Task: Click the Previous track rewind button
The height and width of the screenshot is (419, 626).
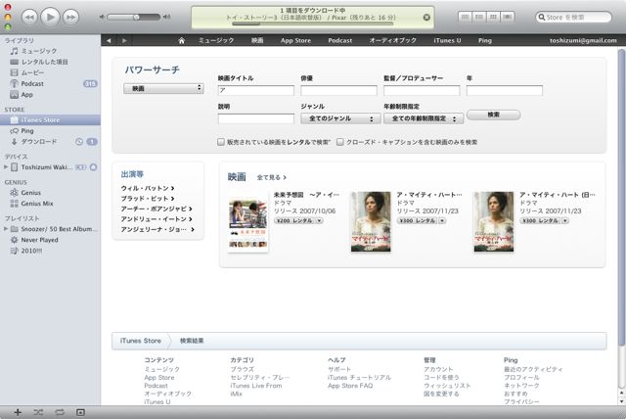Action: (x=29, y=18)
